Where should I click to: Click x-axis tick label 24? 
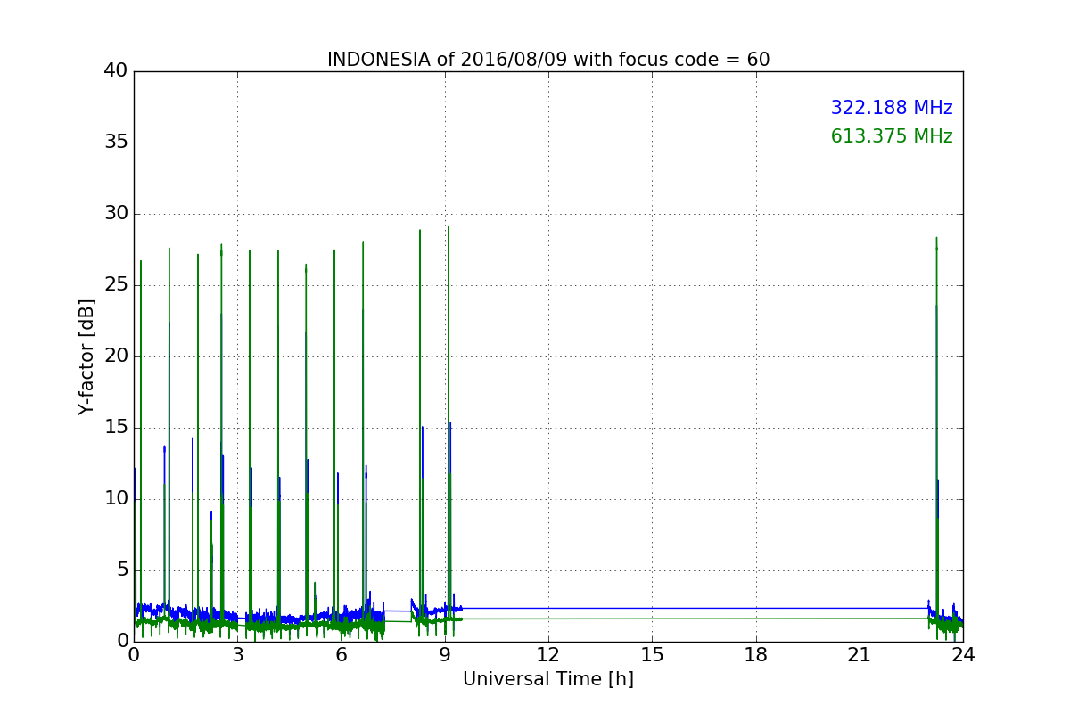963,655
